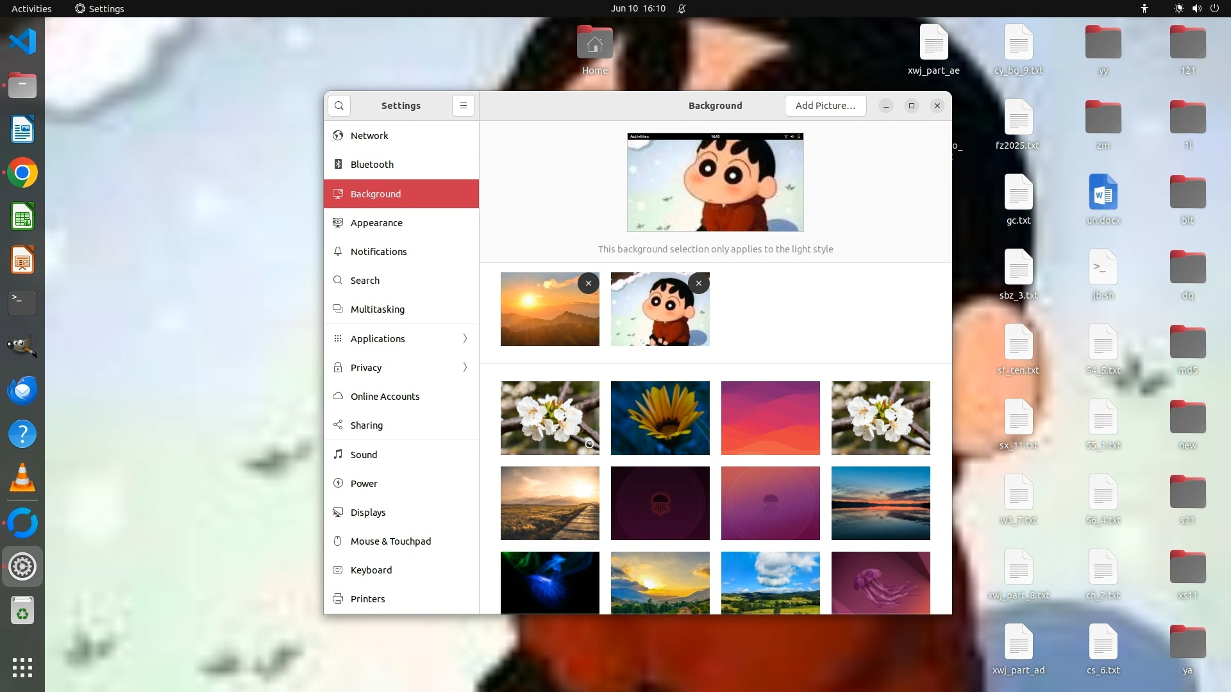Screen dimensions: 1231x692
Task: Select the dark maroon jellyfish wallpaper
Action: click(660, 503)
